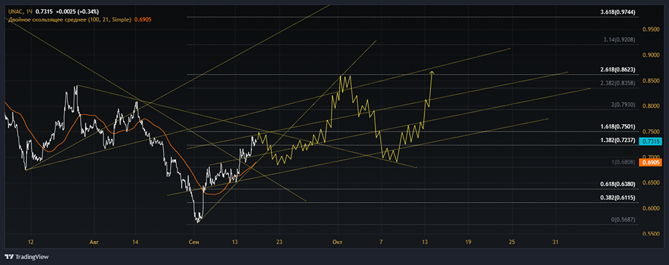This screenshot has width=669, height=265.
Task: Select Fibonacci label 1.618(0.7501)
Action: pyautogui.click(x=617, y=127)
